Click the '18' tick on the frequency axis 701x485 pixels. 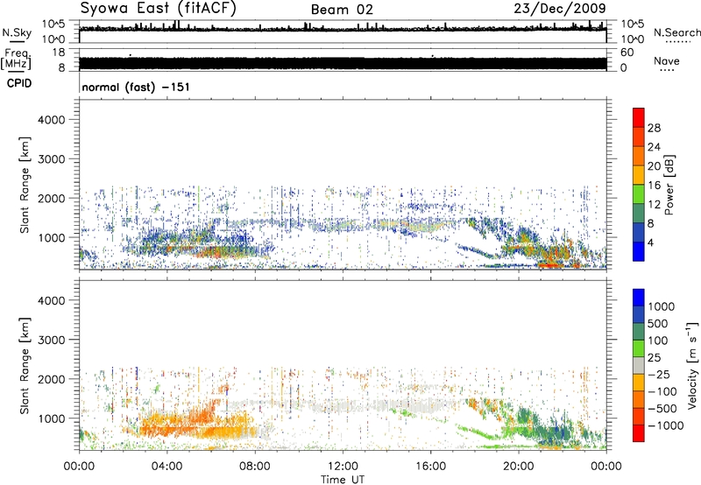coord(59,53)
